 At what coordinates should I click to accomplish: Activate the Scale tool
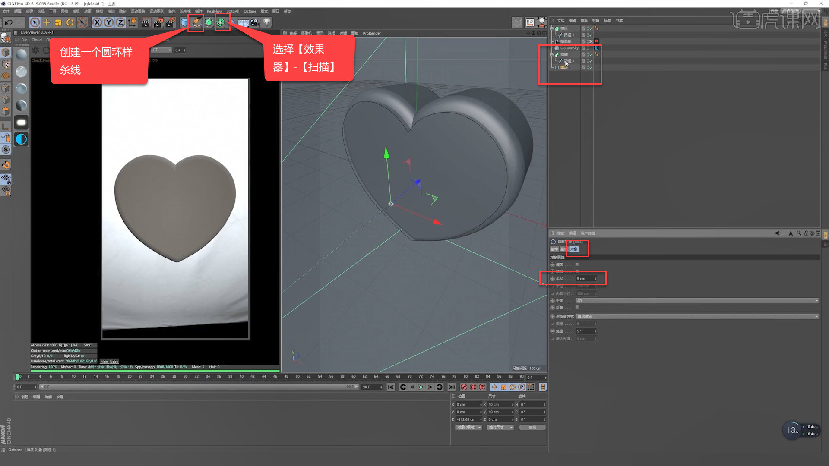click(x=58, y=22)
